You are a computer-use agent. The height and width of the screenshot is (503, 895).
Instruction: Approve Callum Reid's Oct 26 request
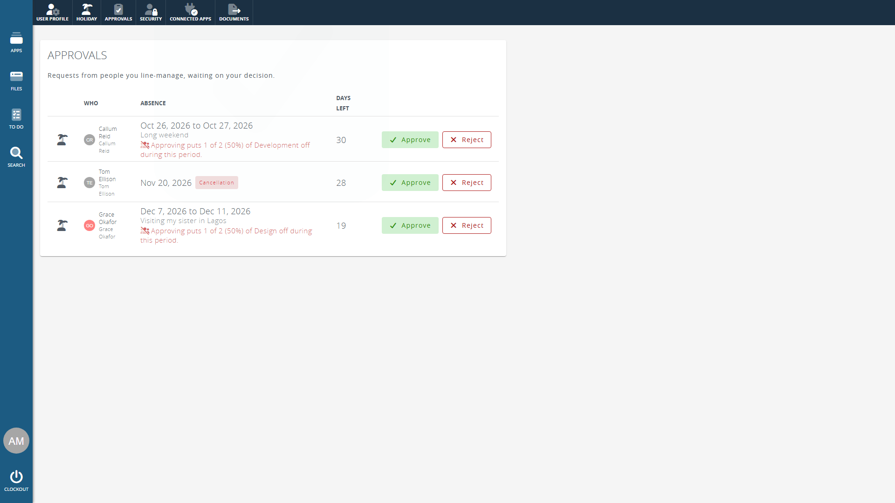[x=410, y=140]
